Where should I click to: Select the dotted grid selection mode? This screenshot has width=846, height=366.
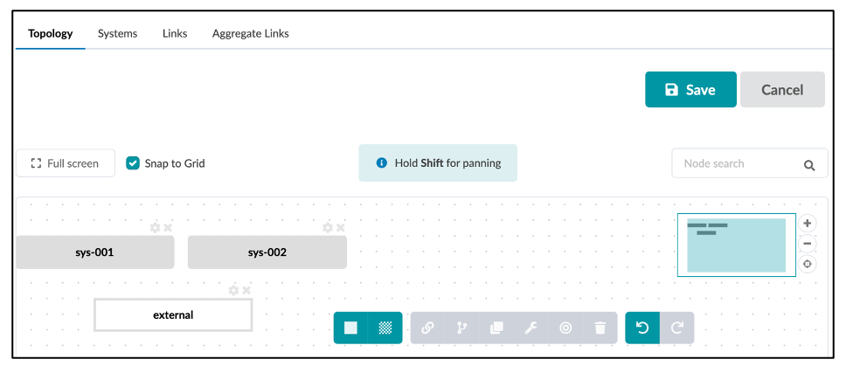click(x=385, y=328)
